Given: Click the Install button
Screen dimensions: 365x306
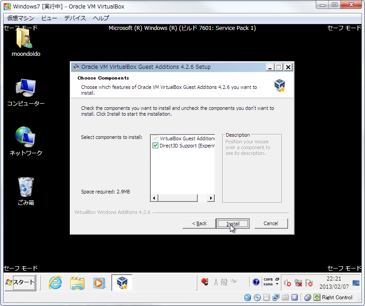Looking at the screenshot, I should 233,223.
